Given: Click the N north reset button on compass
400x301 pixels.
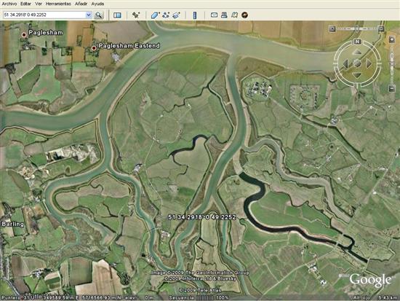Looking at the screenshot, I should coord(357,42).
